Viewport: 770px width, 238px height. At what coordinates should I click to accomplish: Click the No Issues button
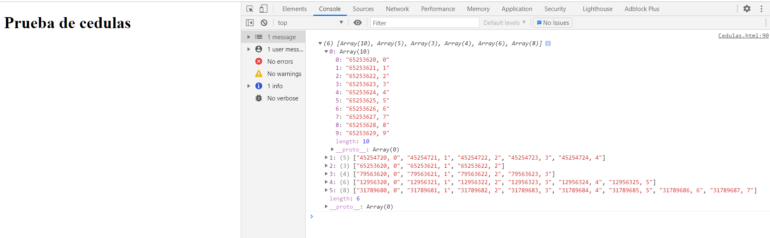pyautogui.click(x=553, y=23)
